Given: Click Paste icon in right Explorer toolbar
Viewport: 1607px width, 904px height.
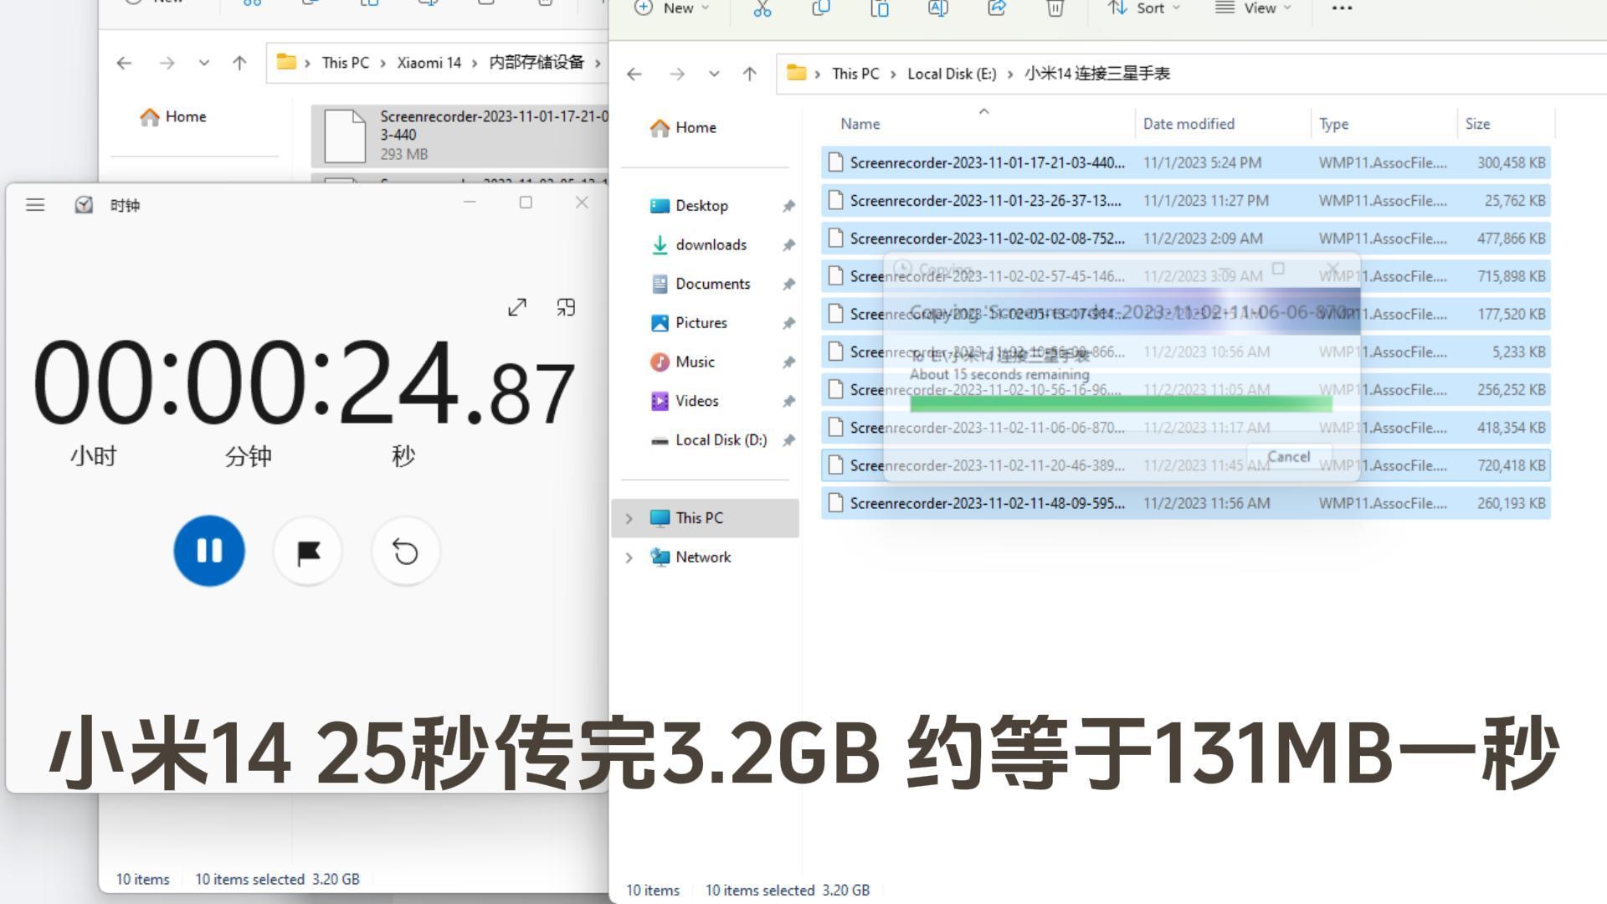Looking at the screenshot, I should pos(879,8).
